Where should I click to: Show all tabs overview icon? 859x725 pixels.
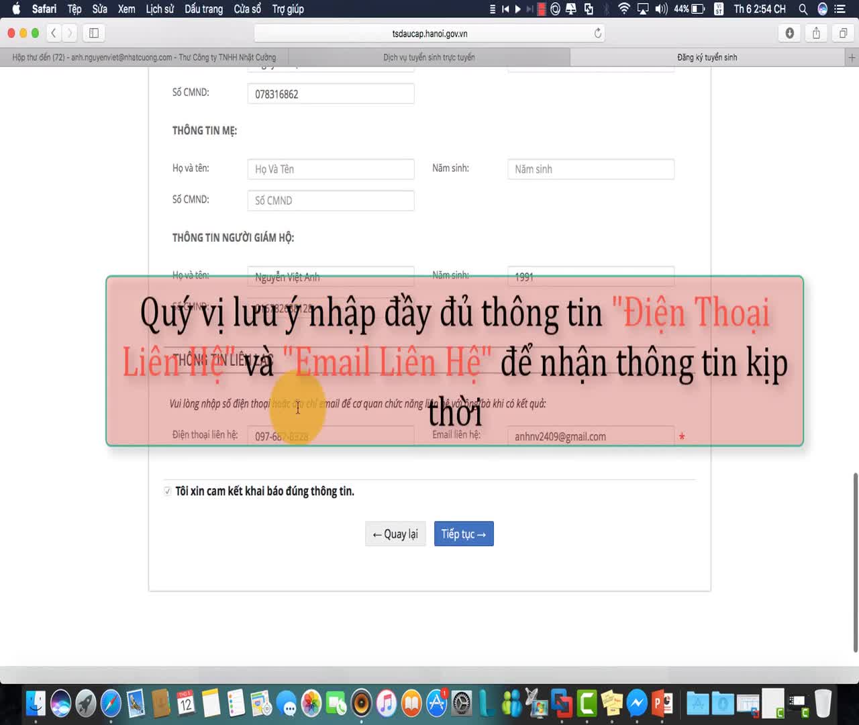point(843,33)
